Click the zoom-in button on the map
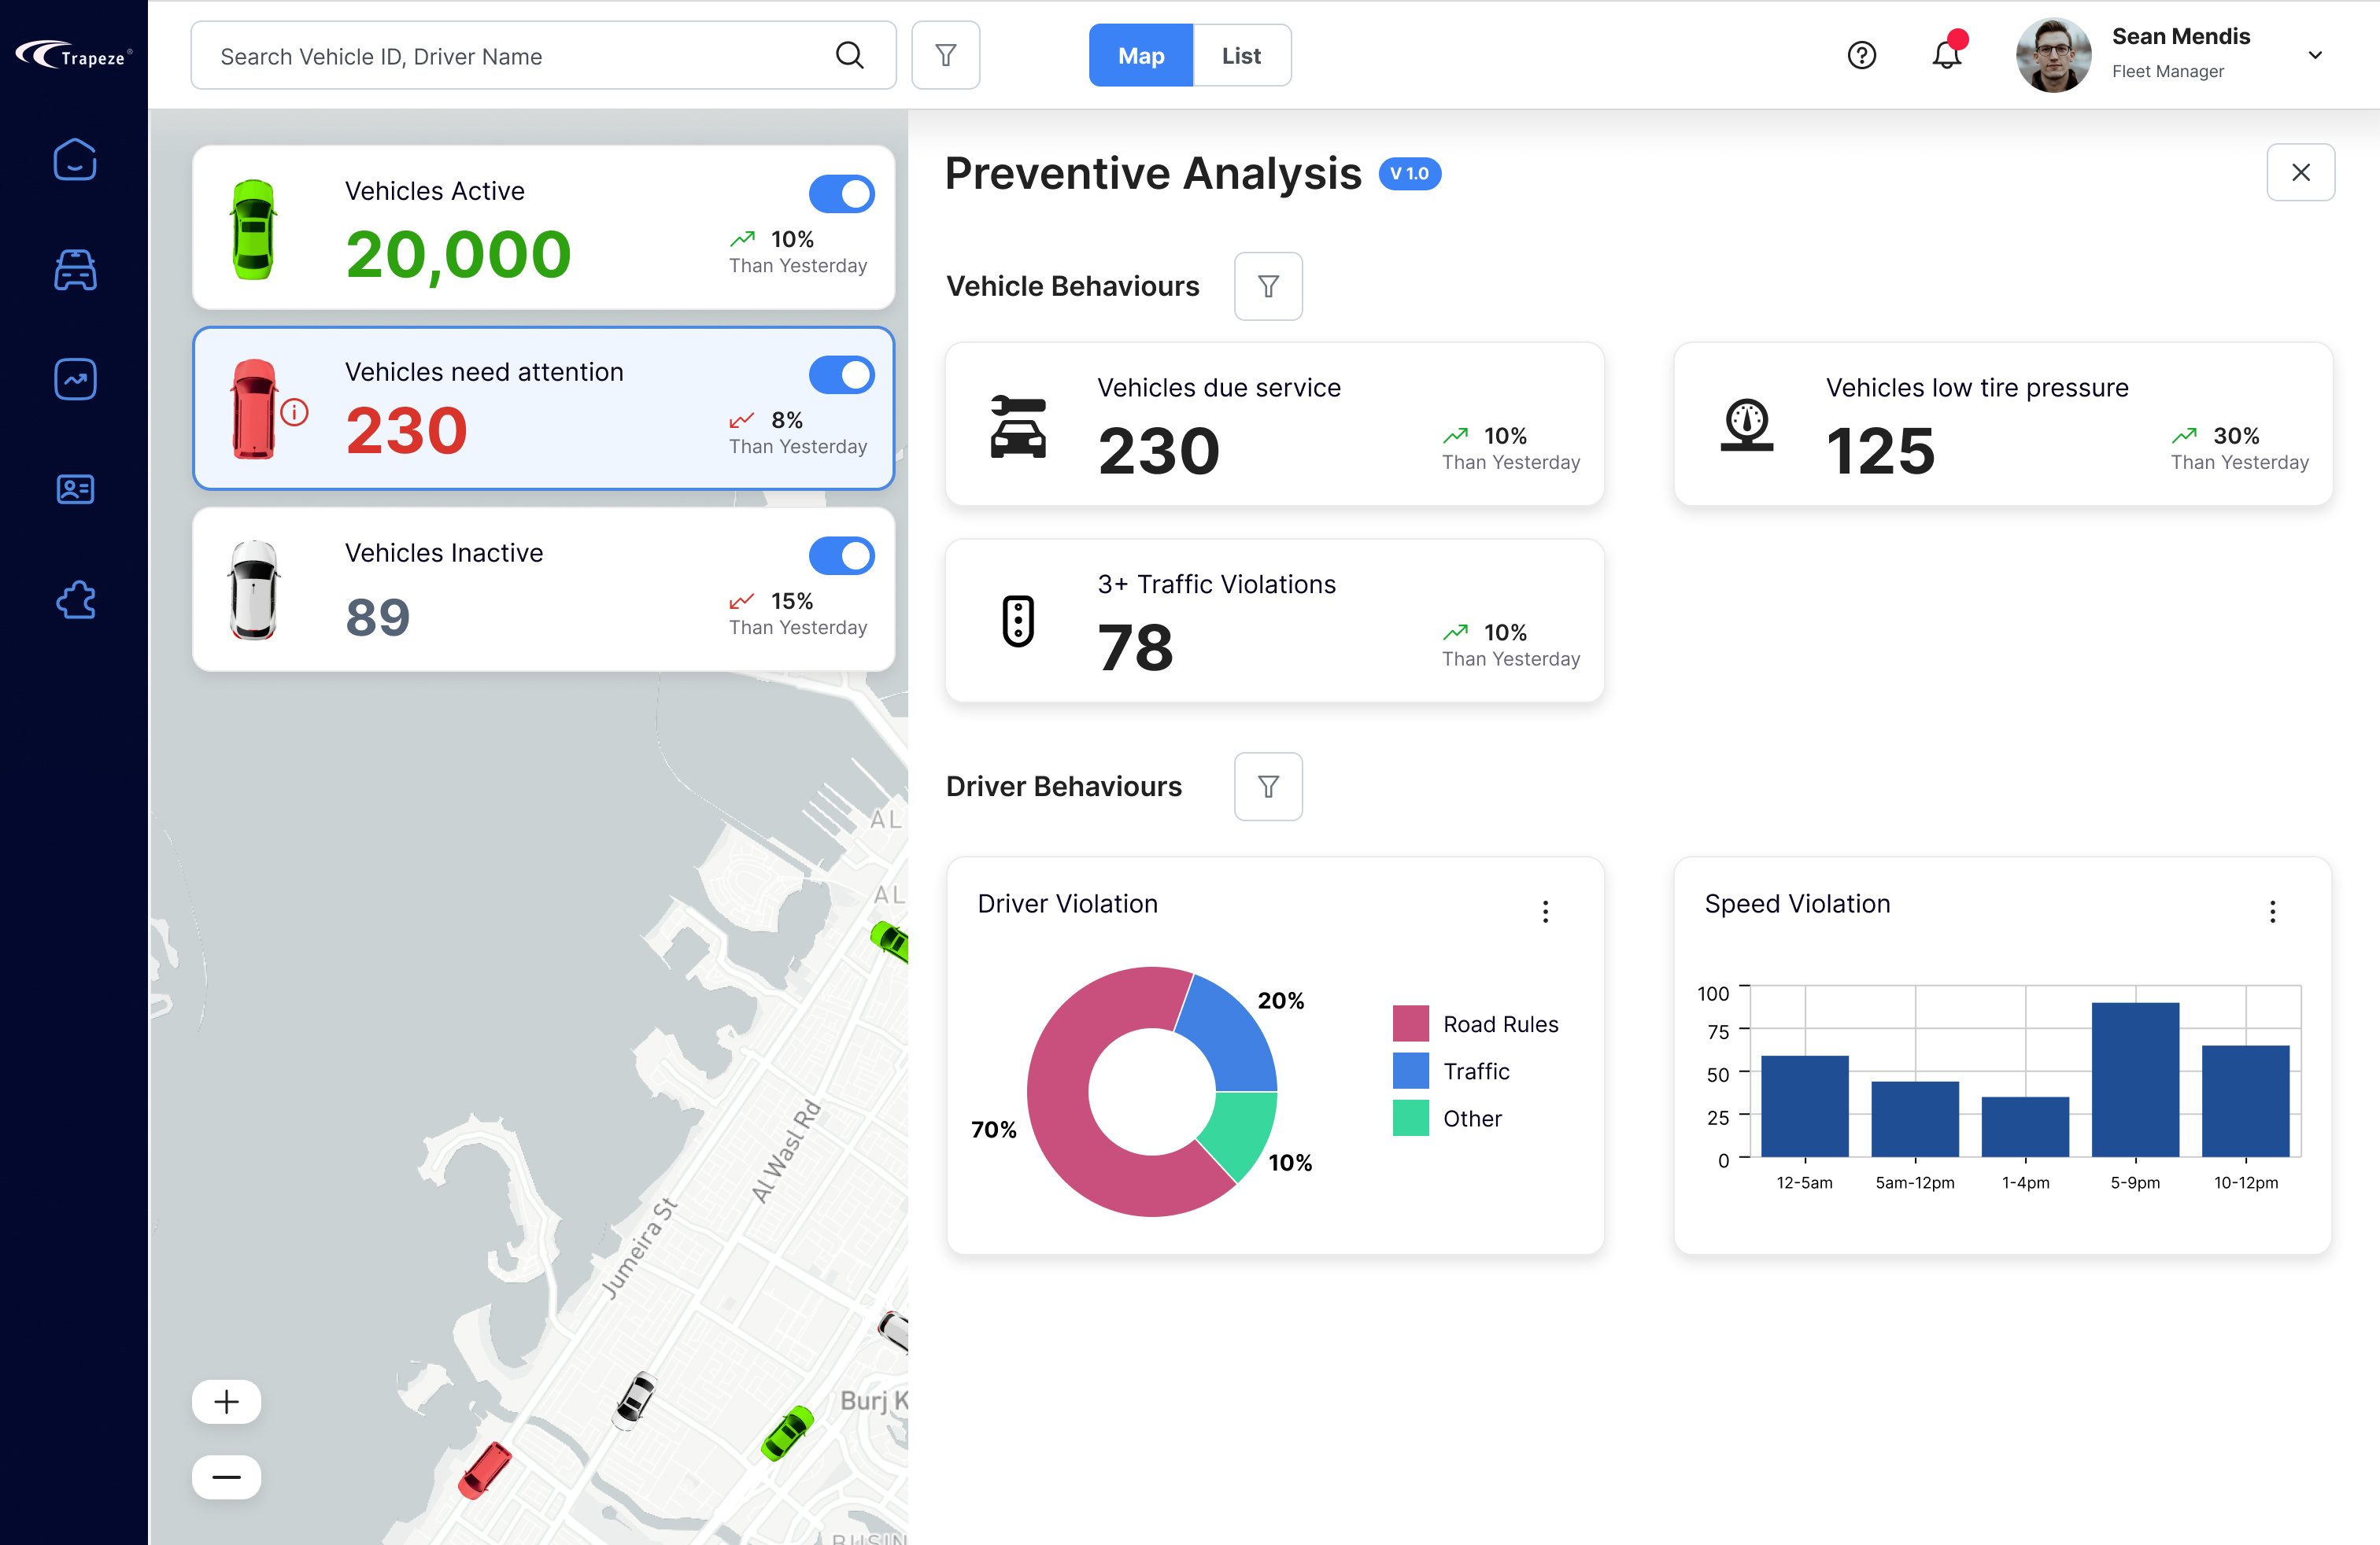Image resolution: width=2380 pixels, height=1545 pixels. pyautogui.click(x=226, y=1401)
